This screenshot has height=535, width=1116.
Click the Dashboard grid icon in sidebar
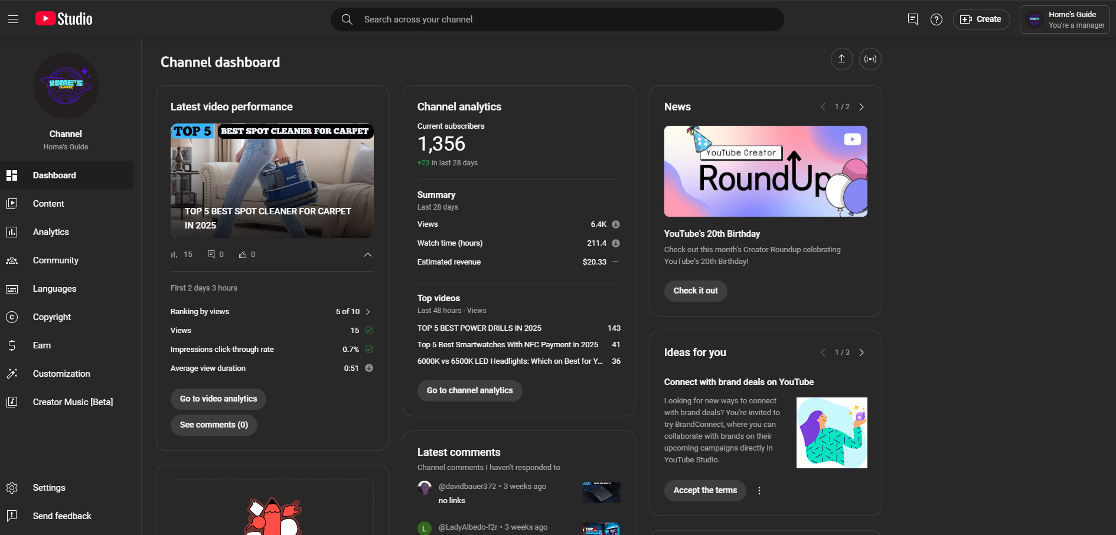(x=12, y=175)
